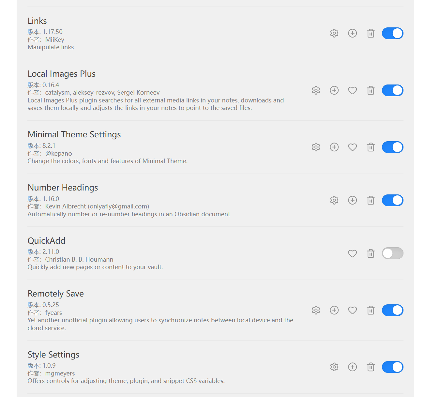
Task: Toggle off Number Headings plugin
Action: (x=393, y=200)
